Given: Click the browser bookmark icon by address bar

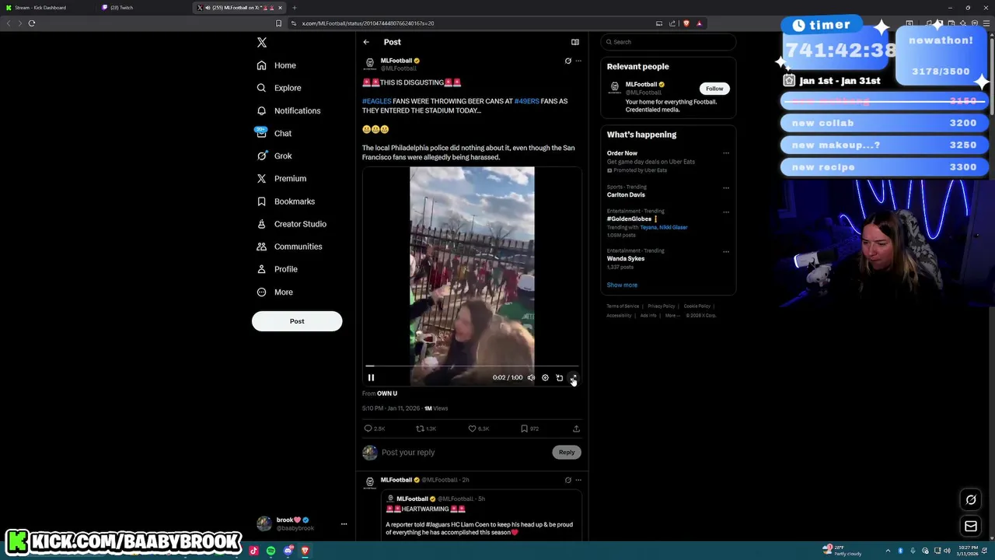Looking at the screenshot, I should tap(278, 23).
